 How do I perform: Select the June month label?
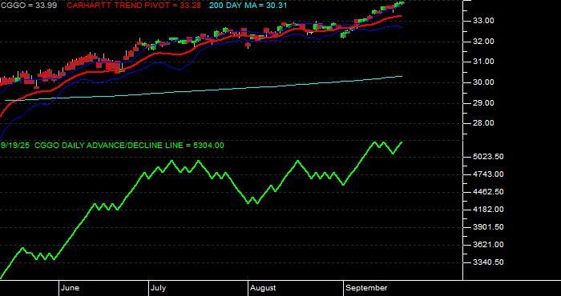[71, 288]
